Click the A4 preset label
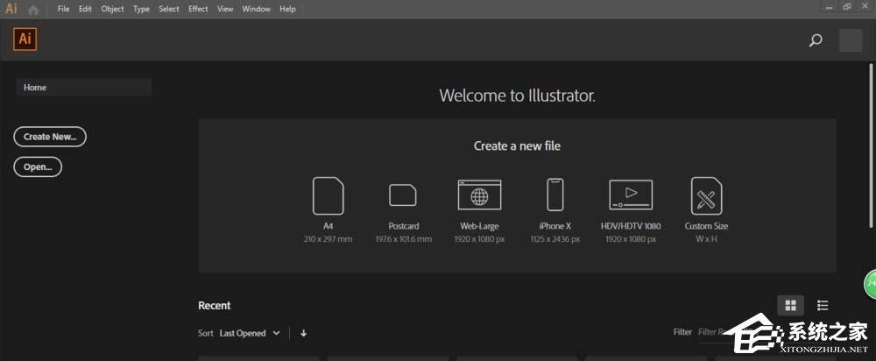Viewport: 876px width, 361px height. [x=328, y=226]
